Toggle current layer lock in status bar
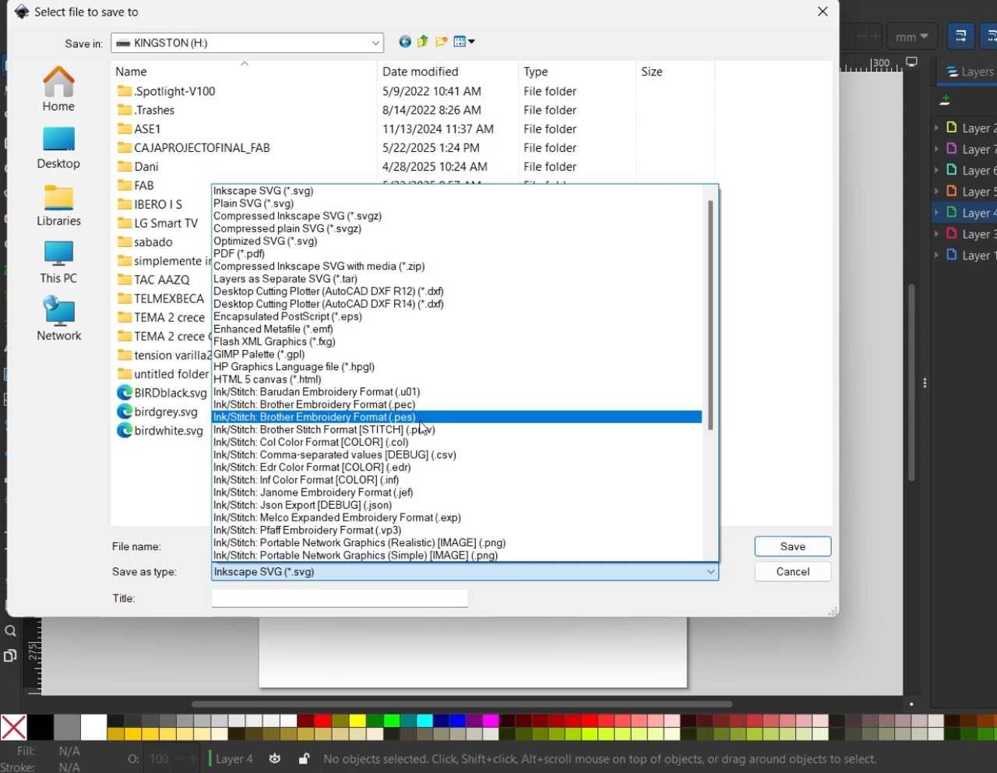Image resolution: width=997 pixels, height=773 pixels. 304,759
